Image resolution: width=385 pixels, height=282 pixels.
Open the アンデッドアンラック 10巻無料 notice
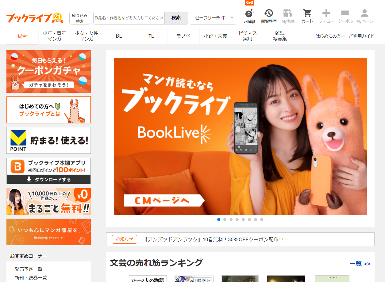[x=216, y=239]
